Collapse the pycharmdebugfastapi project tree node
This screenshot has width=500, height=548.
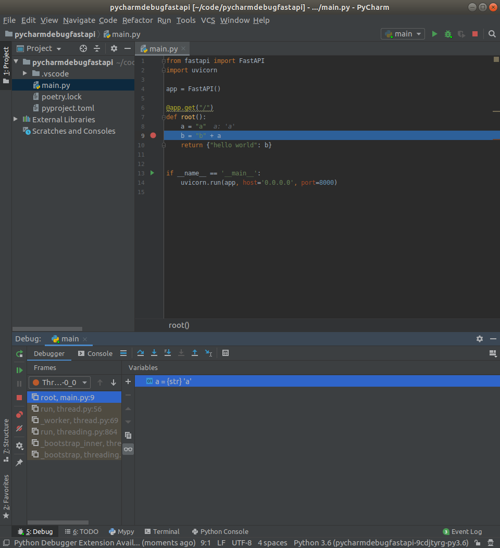[16, 61]
